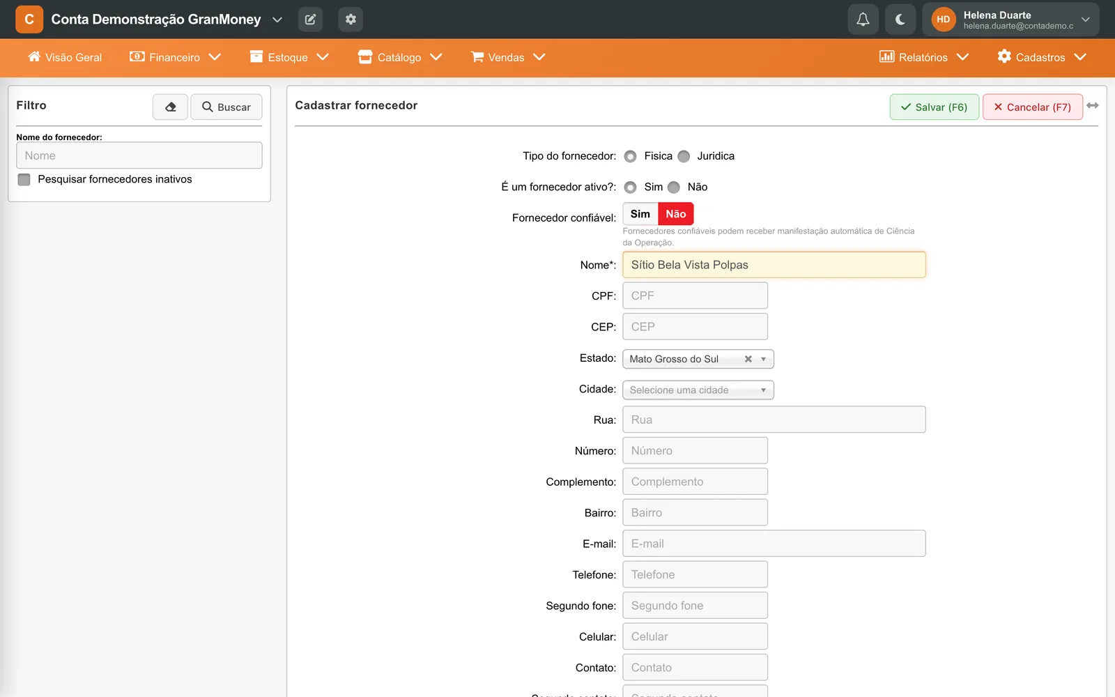Focus the CPF input field
This screenshot has height=697, width=1115.
pyautogui.click(x=695, y=296)
